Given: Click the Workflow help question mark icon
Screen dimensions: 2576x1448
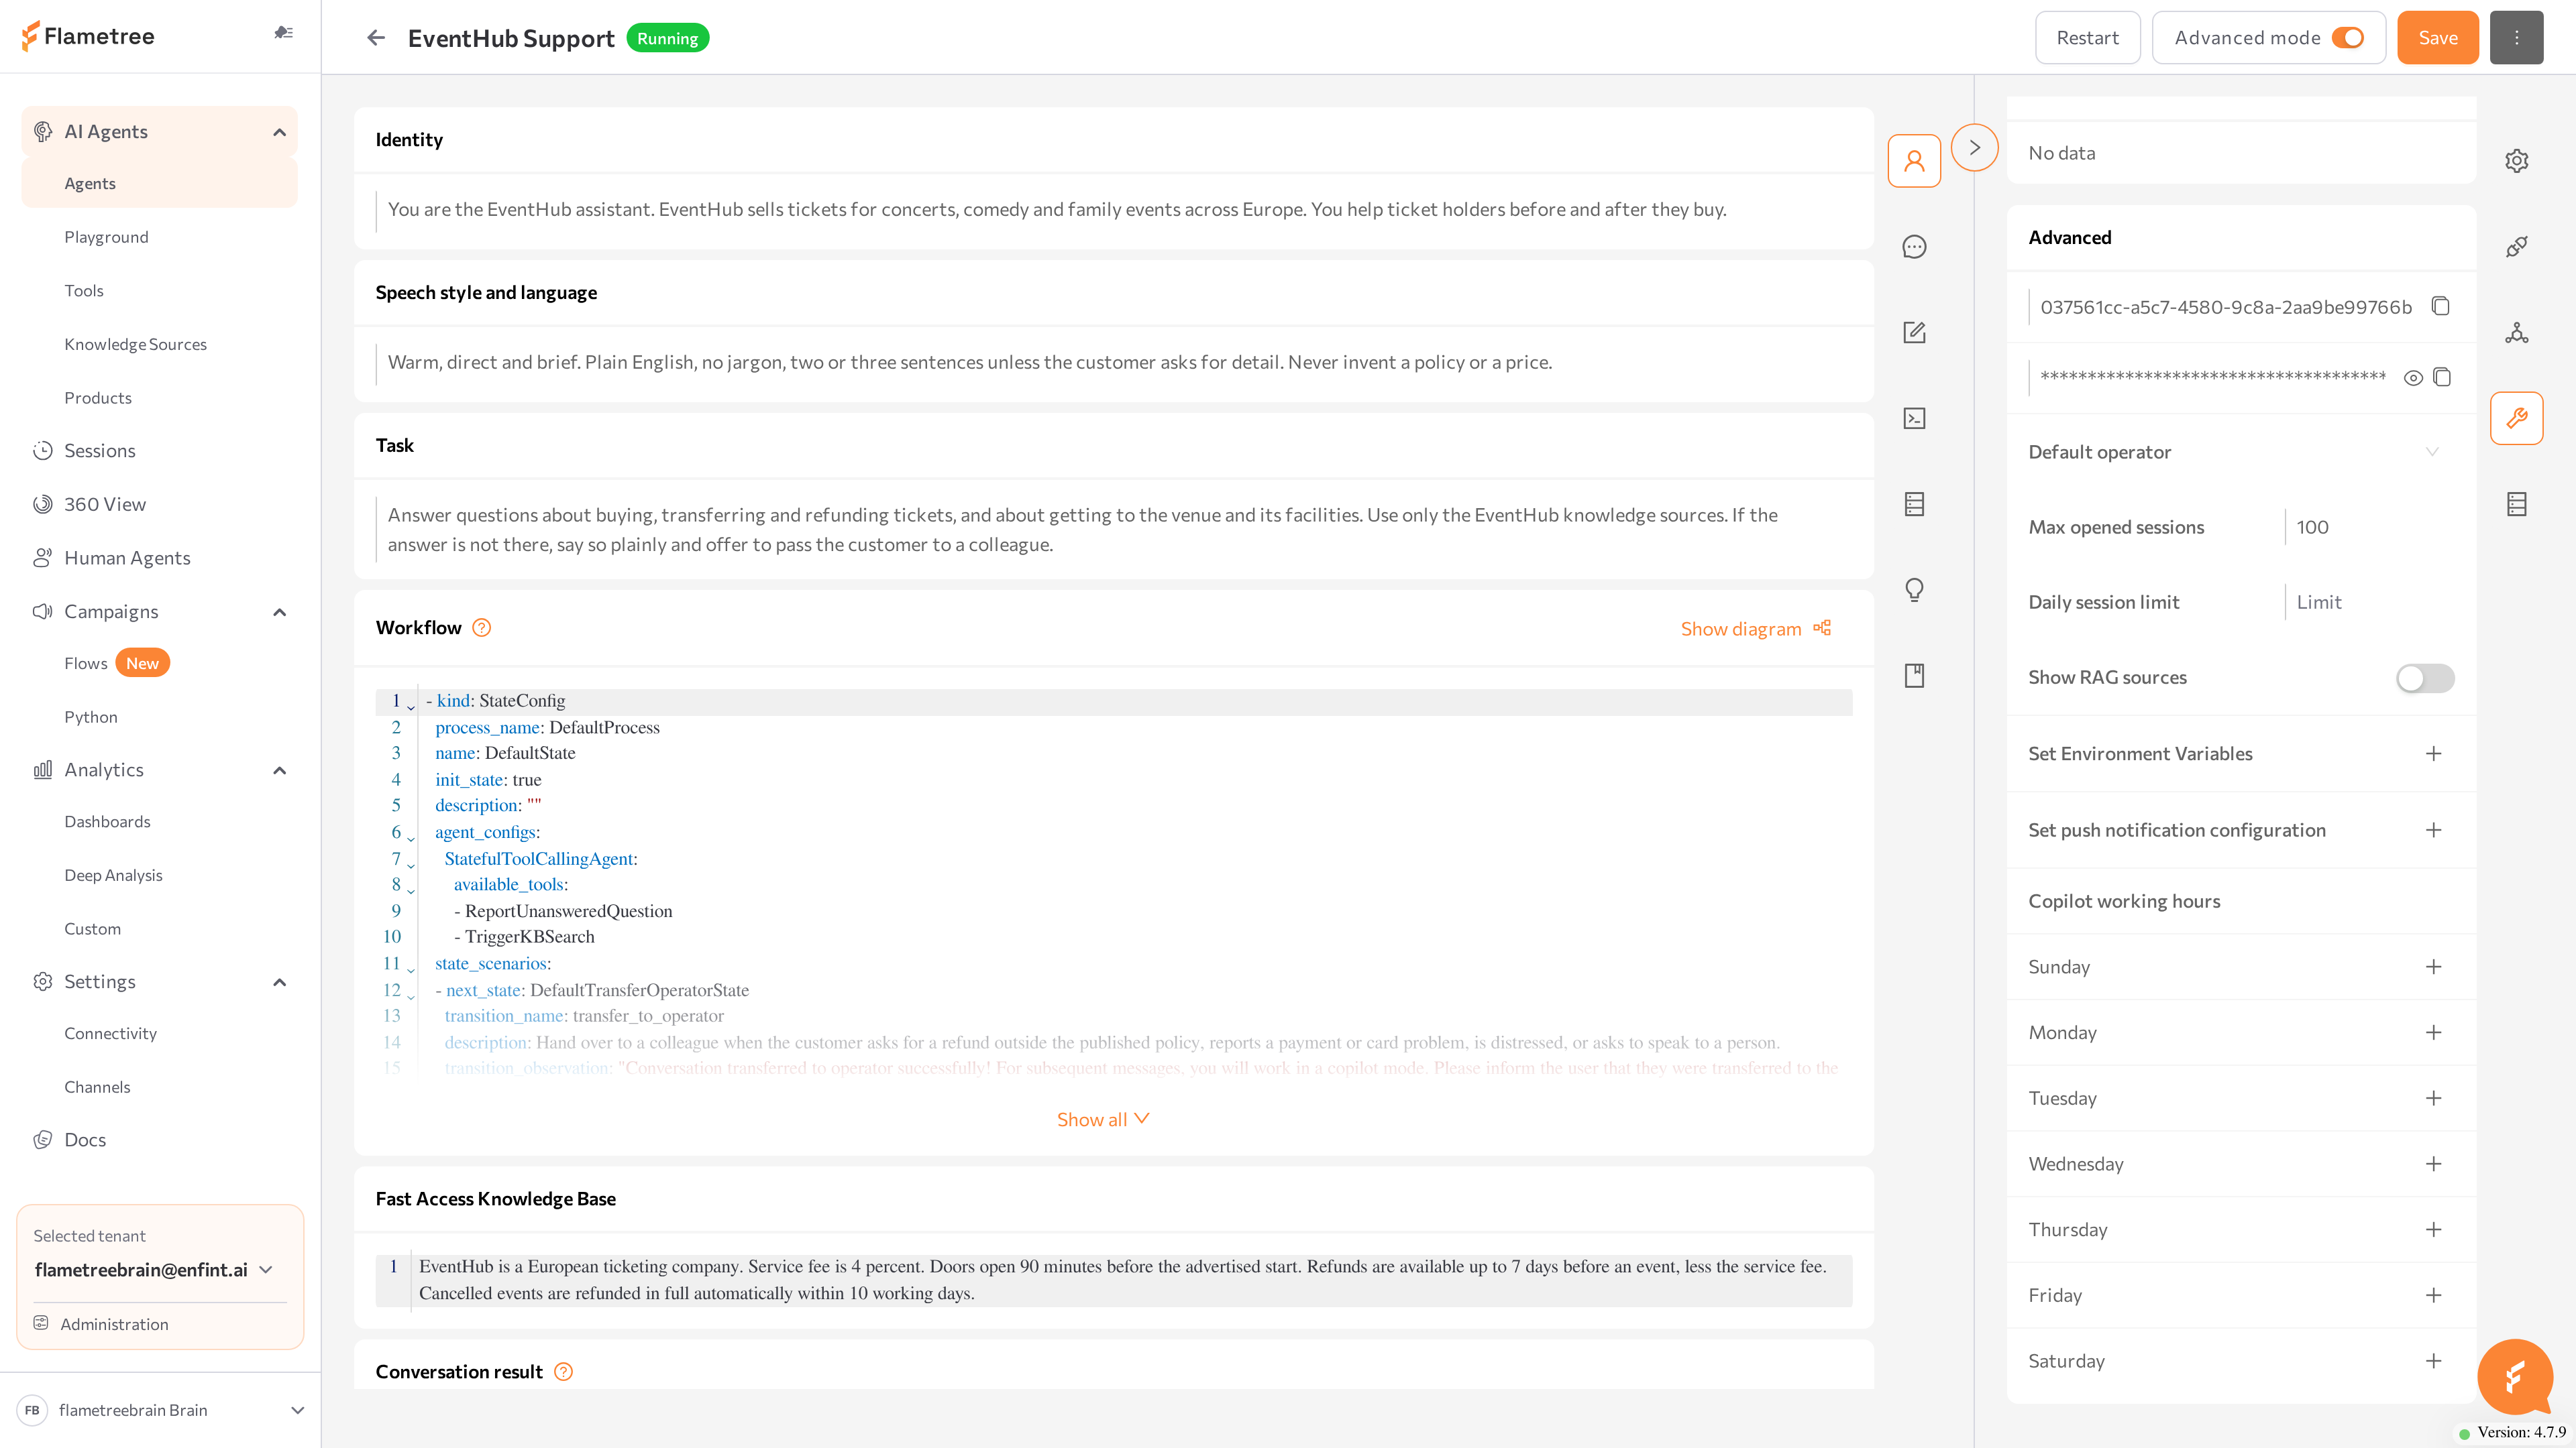Looking at the screenshot, I should click(482, 627).
